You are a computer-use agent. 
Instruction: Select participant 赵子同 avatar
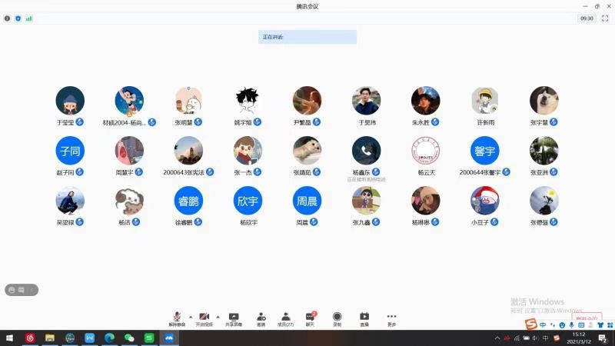pos(70,151)
